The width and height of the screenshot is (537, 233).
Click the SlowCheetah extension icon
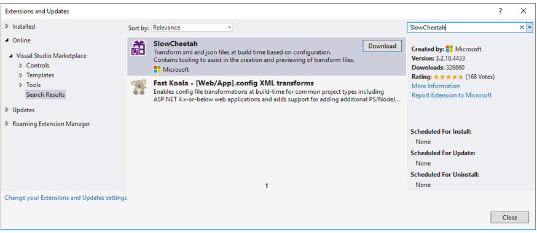138,47
